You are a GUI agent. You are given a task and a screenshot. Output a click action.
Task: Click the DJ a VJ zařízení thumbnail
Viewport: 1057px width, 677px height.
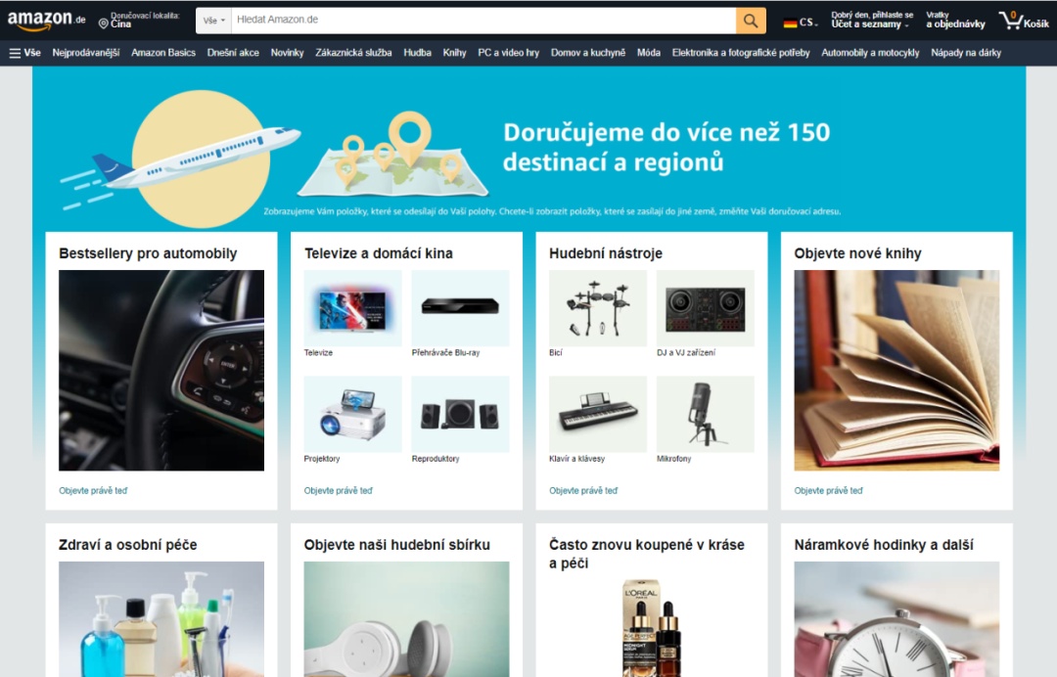tap(705, 308)
